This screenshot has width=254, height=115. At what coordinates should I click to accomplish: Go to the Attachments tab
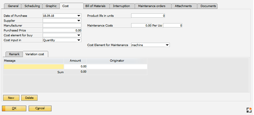coord(184,6)
